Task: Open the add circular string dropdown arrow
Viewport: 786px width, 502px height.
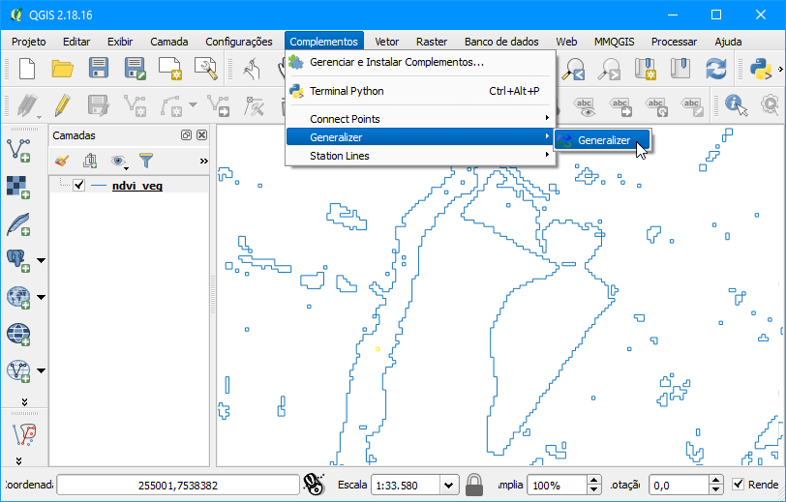Action: coord(193,104)
